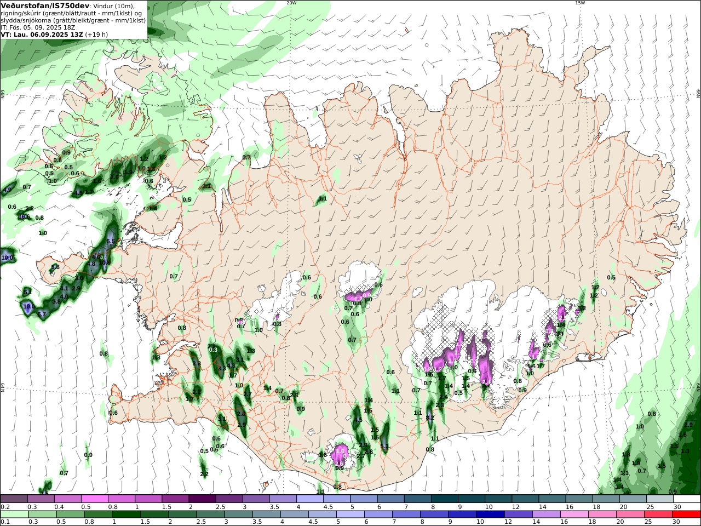Screen dimensions: 701x526
Task: Click the 5.8 precipitation value on the map
Action: pos(55,267)
